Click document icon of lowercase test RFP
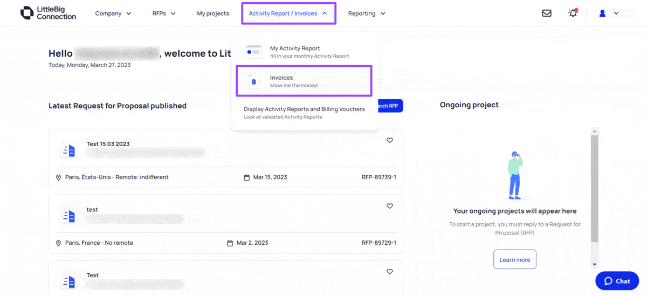647x296 pixels. click(x=69, y=216)
